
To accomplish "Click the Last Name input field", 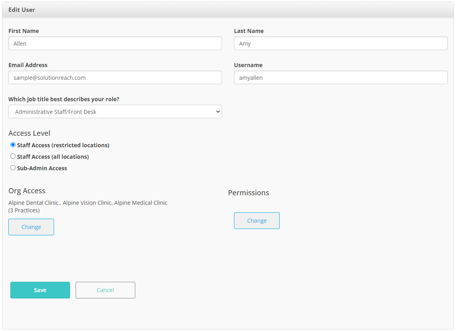I will click(341, 43).
